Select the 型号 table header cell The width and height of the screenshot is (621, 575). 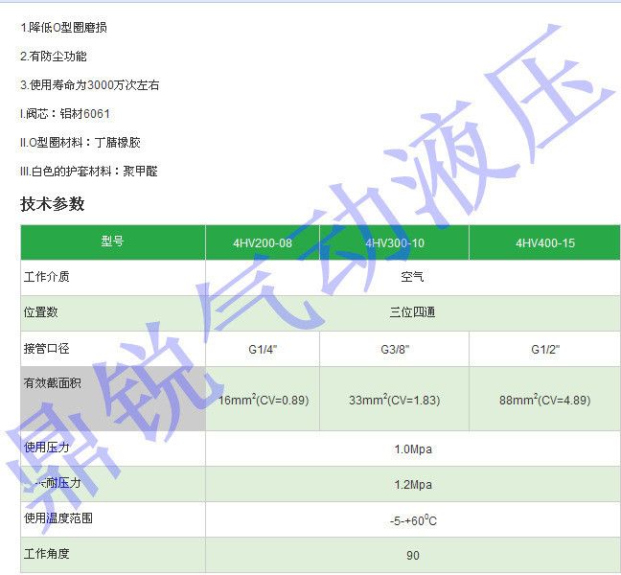click(112, 241)
